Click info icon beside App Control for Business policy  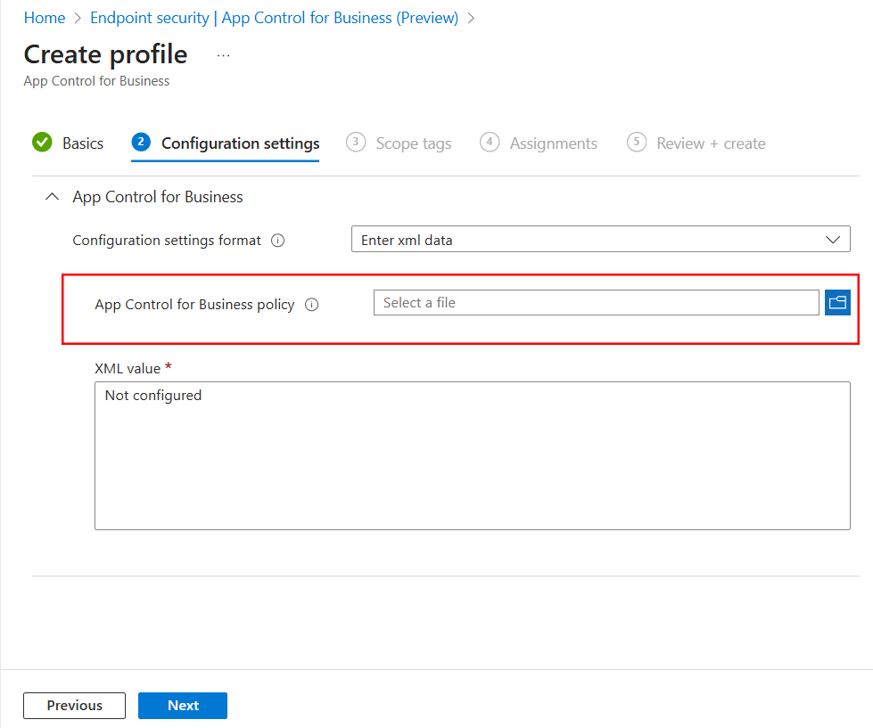pyautogui.click(x=312, y=305)
